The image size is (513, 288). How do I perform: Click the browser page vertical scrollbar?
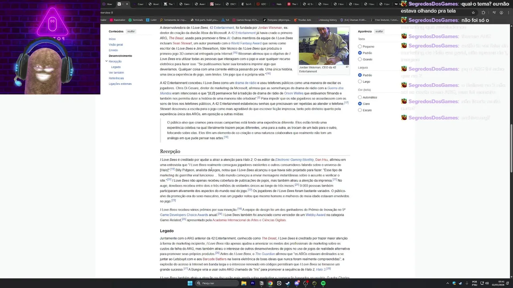coord(511,148)
